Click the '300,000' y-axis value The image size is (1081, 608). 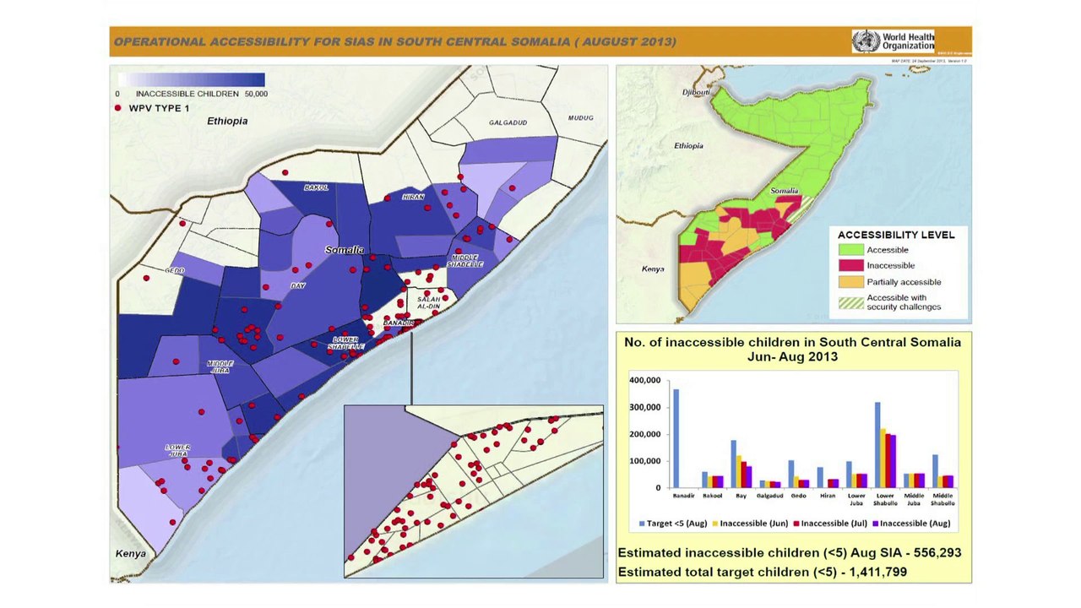tap(645, 408)
